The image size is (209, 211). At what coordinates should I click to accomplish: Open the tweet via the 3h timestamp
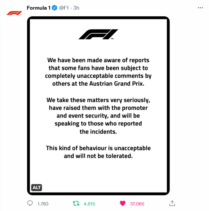pyautogui.click(x=76, y=8)
